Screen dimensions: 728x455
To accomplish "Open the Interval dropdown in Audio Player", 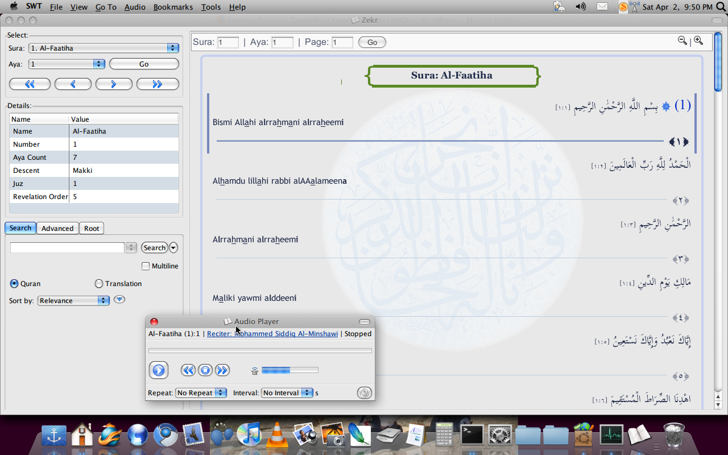I will pyautogui.click(x=287, y=392).
